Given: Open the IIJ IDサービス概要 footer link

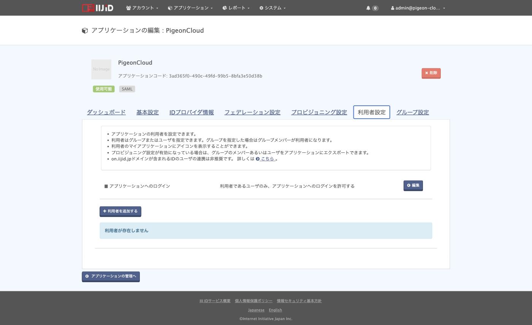Looking at the screenshot, I should 215,301.
